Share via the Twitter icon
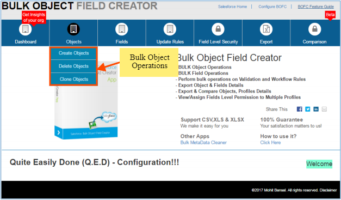Screen dimensions: 341x200 click(x=308, y=109)
